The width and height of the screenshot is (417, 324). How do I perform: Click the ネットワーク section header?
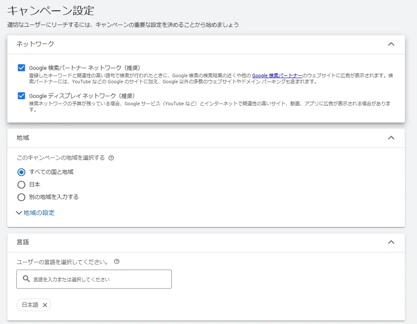27,44
